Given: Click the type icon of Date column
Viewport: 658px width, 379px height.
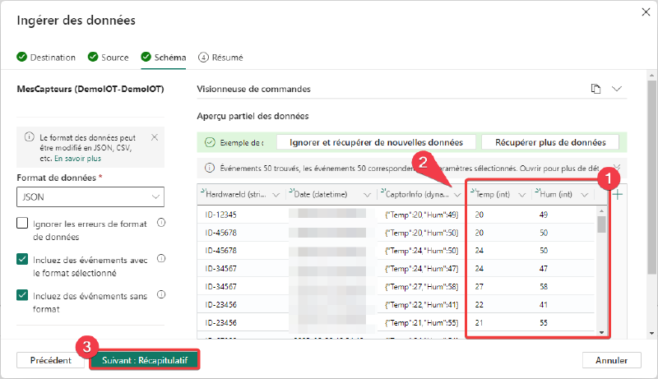Looking at the screenshot, I should [x=291, y=192].
